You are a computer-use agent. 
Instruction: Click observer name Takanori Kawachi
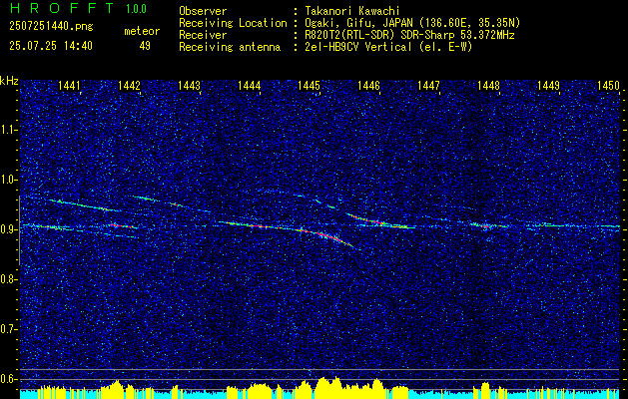point(350,11)
